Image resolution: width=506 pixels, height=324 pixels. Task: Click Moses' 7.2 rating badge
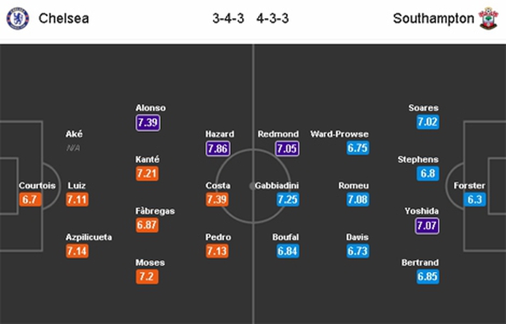coord(148,277)
